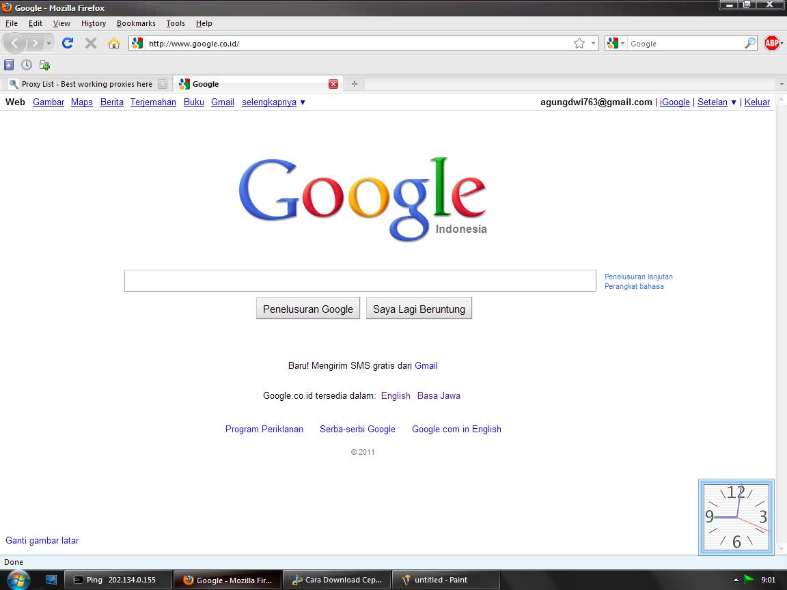Click the Google Indonesia logo

[362, 199]
